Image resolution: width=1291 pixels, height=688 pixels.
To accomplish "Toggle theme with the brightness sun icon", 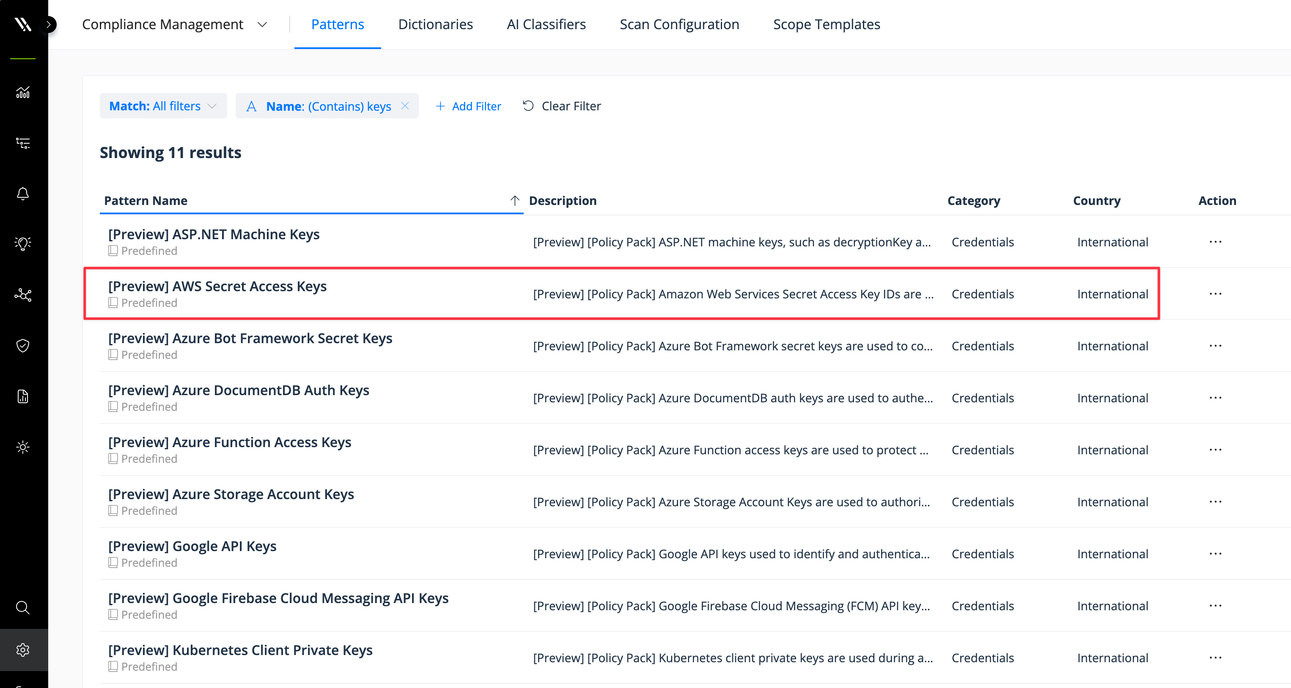I will pos(22,447).
